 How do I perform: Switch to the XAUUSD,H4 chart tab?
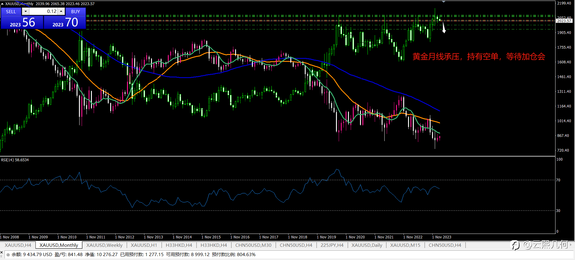pos(18,245)
